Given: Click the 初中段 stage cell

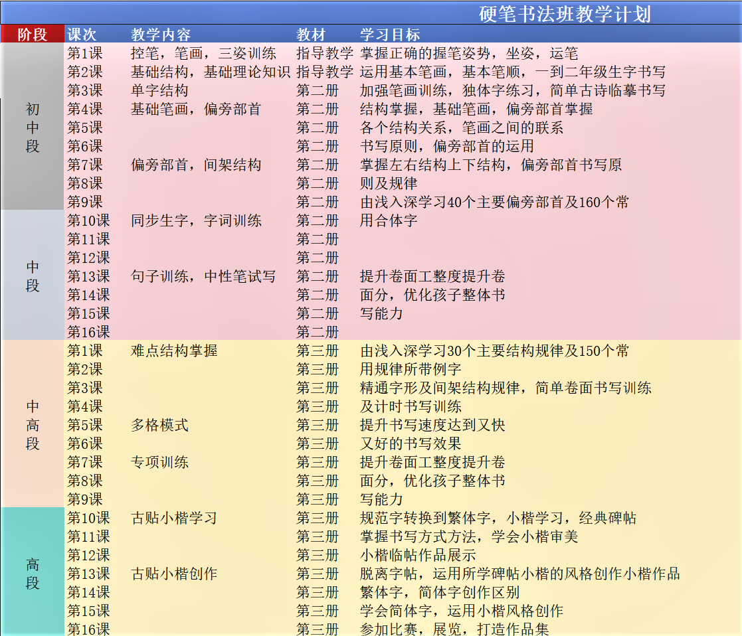Looking at the screenshot, I should click(32, 130).
